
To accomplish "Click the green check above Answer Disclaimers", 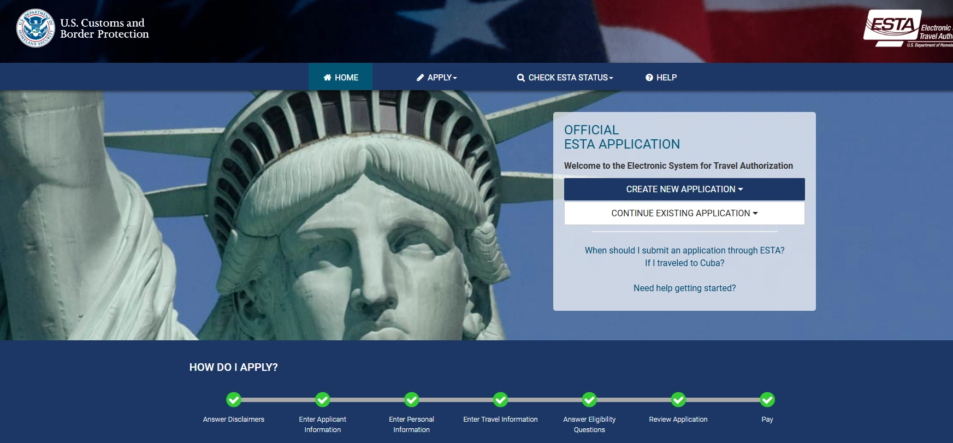I will [x=234, y=400].
